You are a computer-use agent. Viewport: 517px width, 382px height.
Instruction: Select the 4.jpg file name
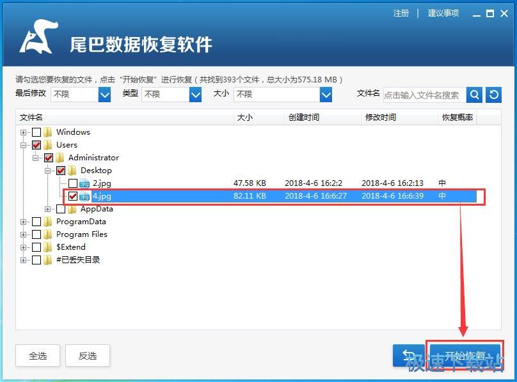tap(102, 196)
